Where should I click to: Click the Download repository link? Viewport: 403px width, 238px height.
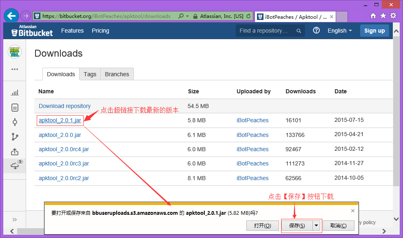64,106
